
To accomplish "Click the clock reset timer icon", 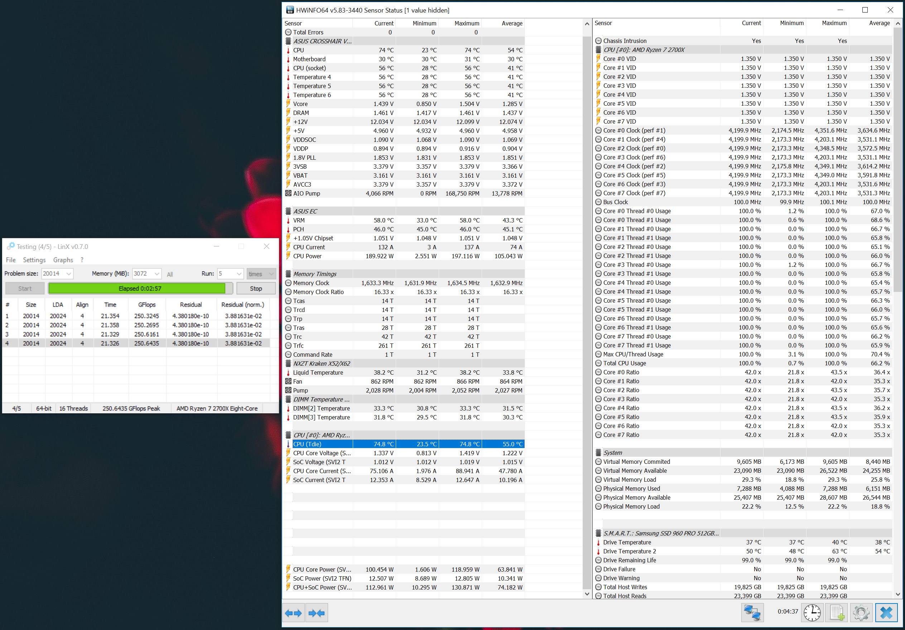I will point(812,613).
